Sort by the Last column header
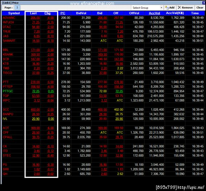Viewport: 206px width, 191px height. pos(33,13)
